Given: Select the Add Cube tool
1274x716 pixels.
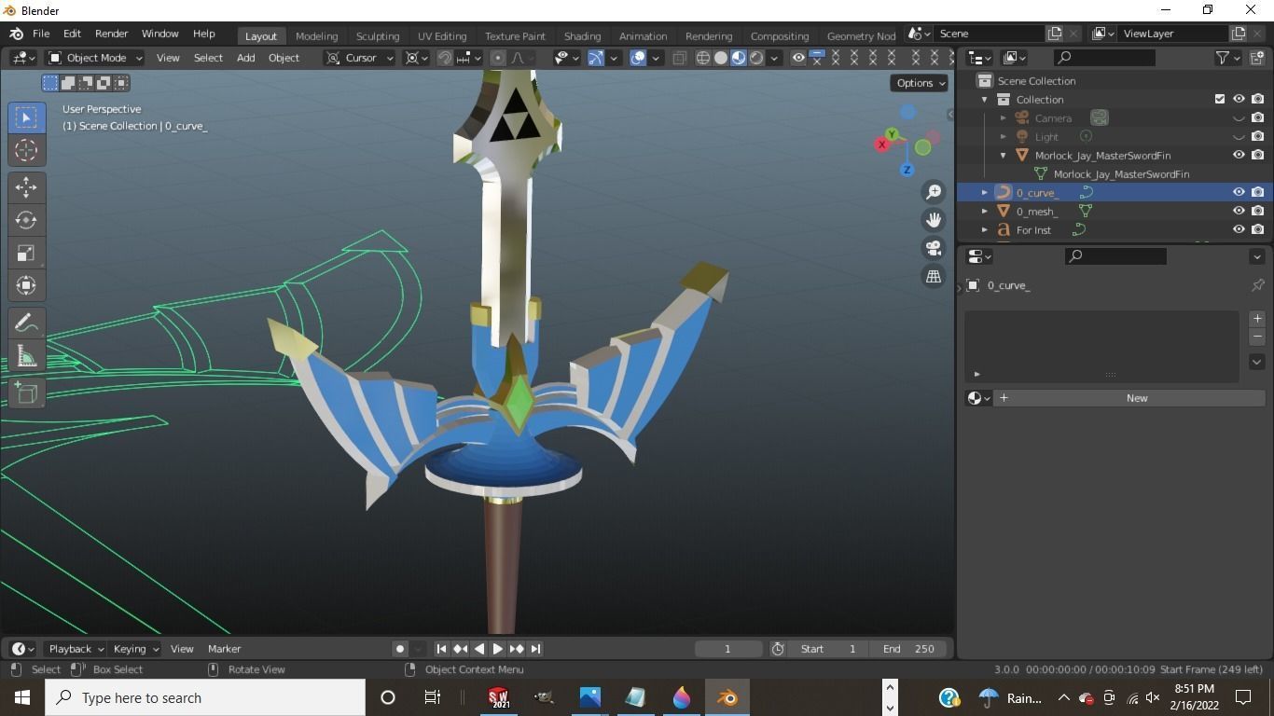Looking at the screenshot, I should coord(26,392).
